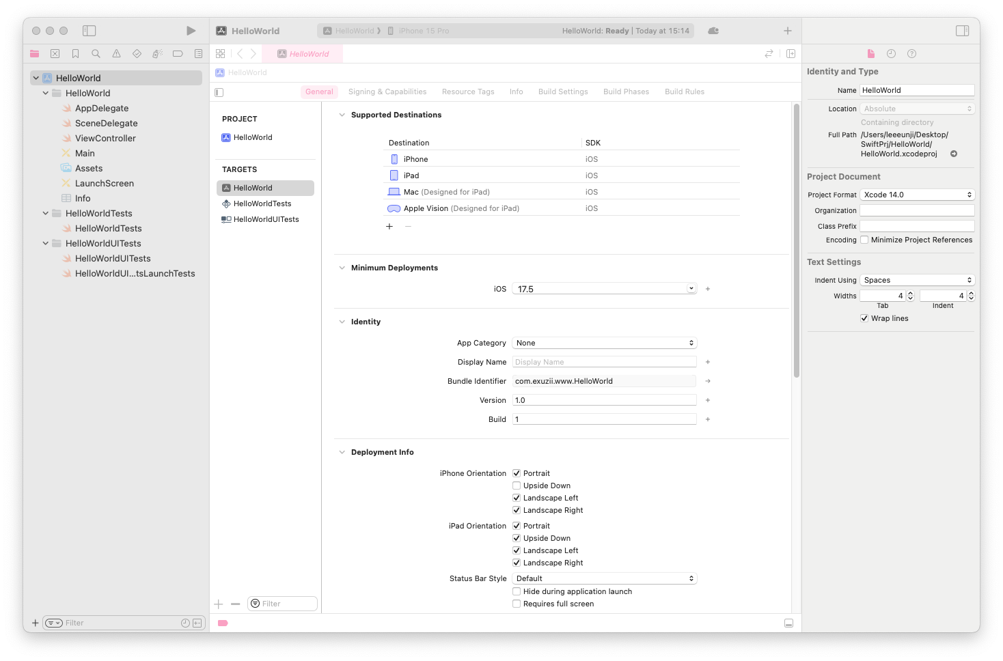This screenshot has height=661, width=1003.
Task: Switch to Build Rules tab
Action: pos(685,92)
